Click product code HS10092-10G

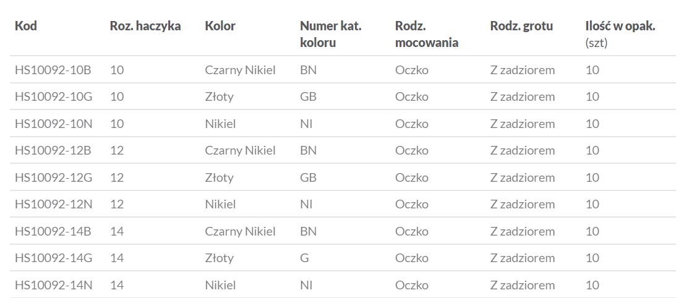(x=54, y=96)
